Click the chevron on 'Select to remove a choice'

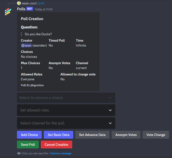tap(110, 98)
